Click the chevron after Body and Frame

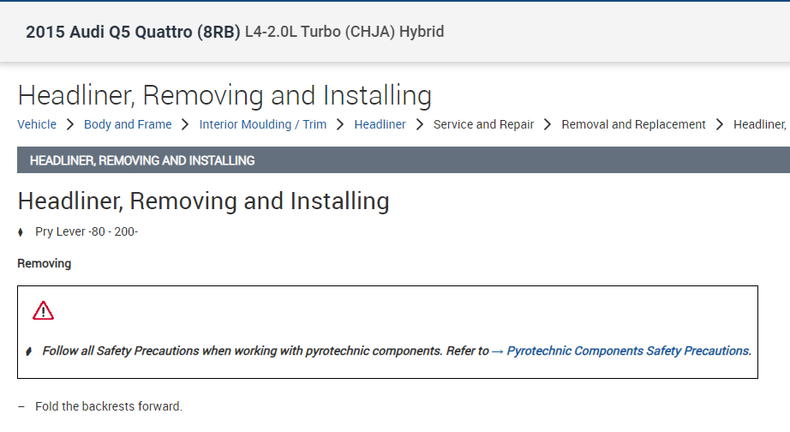(x=185, y=124)
